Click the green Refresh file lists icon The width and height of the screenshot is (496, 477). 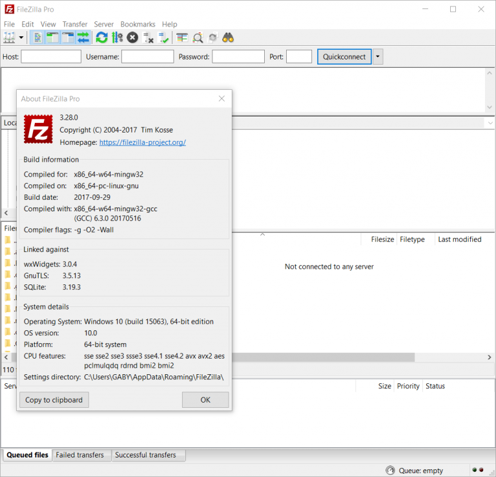click(x=102, y=37)
